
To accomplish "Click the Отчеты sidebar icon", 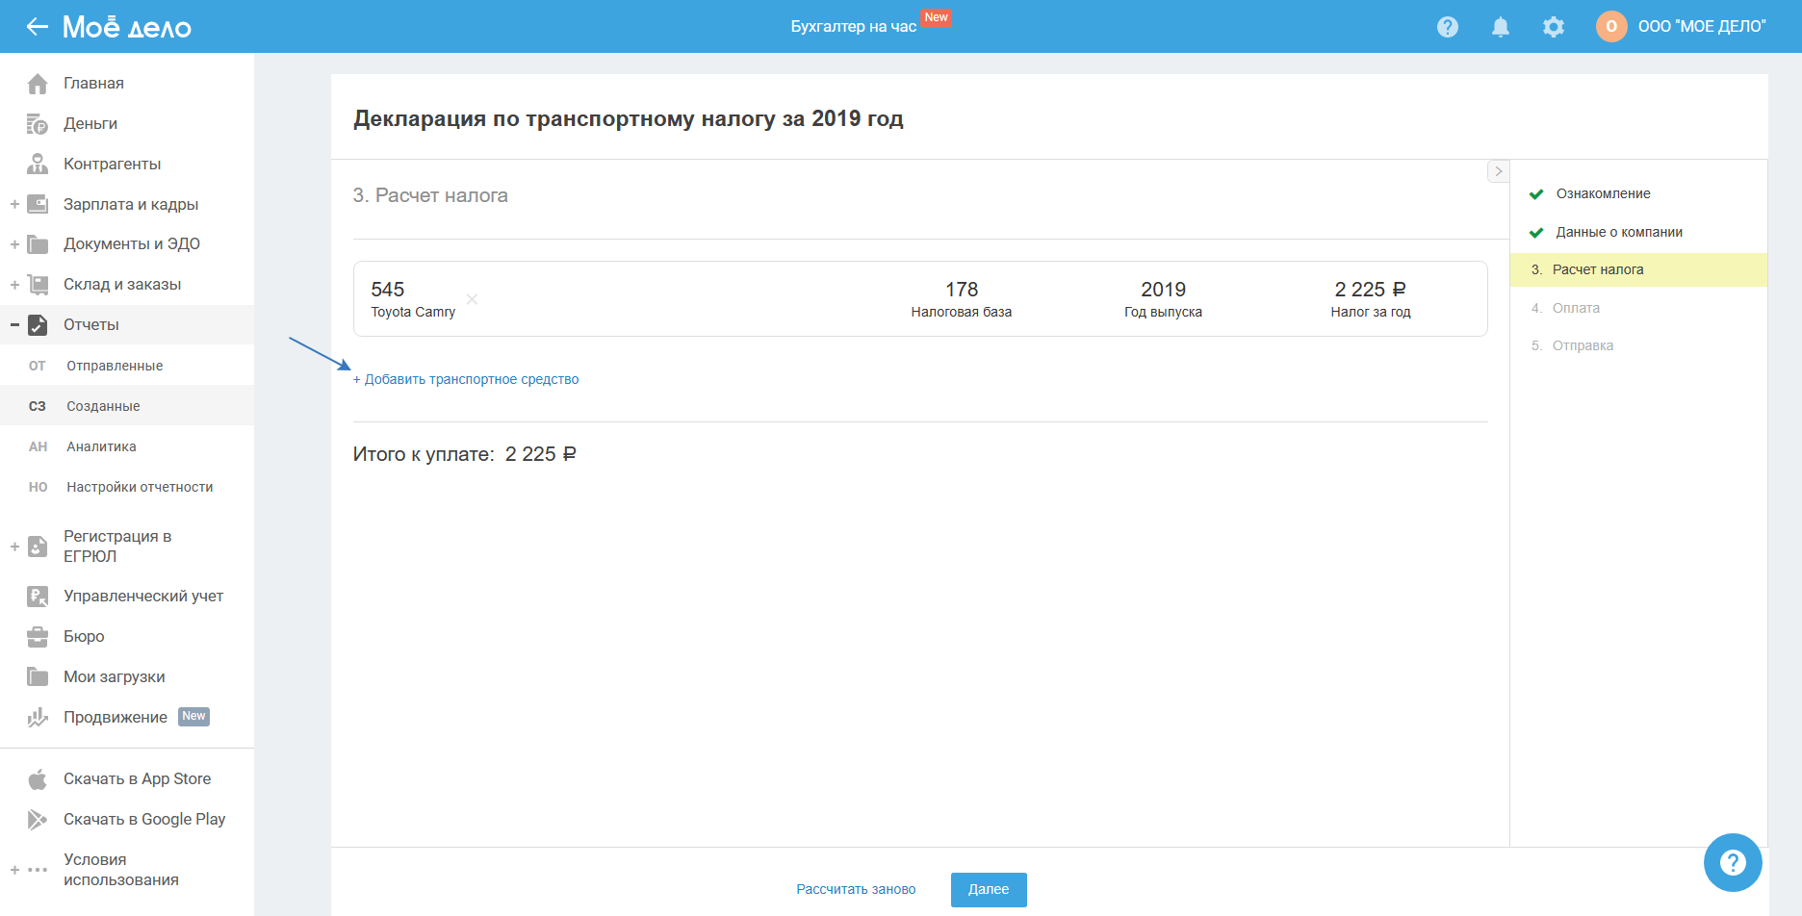I will (x=38, y=325).
